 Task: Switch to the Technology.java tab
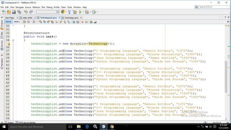pos(71,18)
